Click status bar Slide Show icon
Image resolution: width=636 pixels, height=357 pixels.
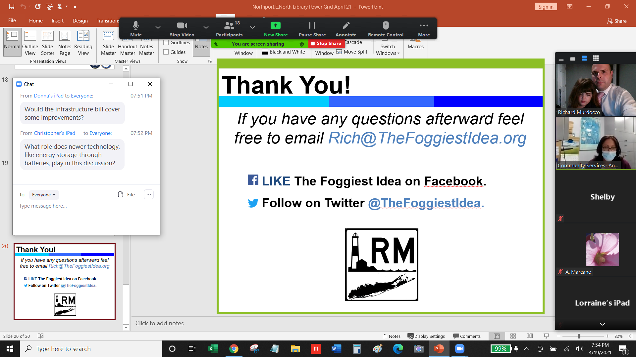546,336
